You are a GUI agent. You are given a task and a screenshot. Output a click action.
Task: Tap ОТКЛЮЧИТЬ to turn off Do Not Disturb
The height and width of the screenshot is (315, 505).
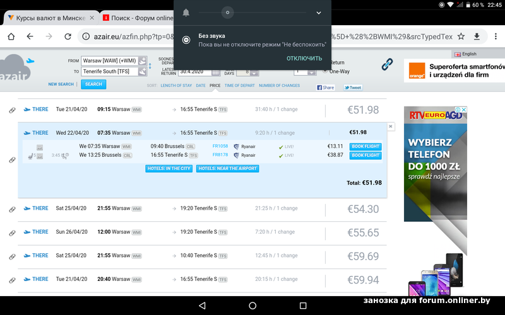304,58
